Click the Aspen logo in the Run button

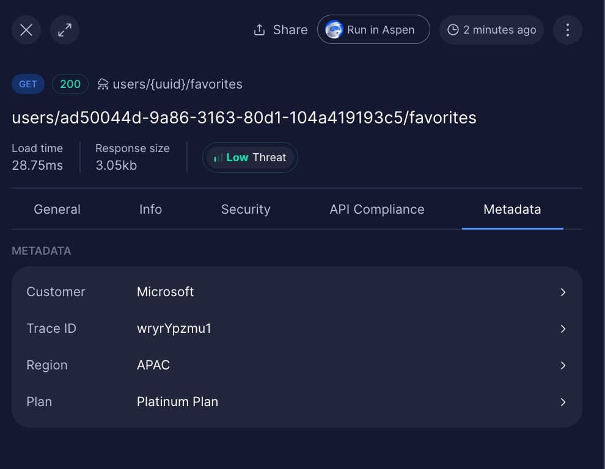334,29
